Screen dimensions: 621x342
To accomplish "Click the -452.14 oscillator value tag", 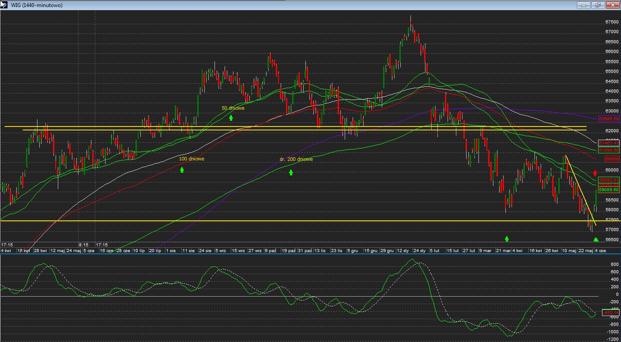I will (x=611, y=312).
